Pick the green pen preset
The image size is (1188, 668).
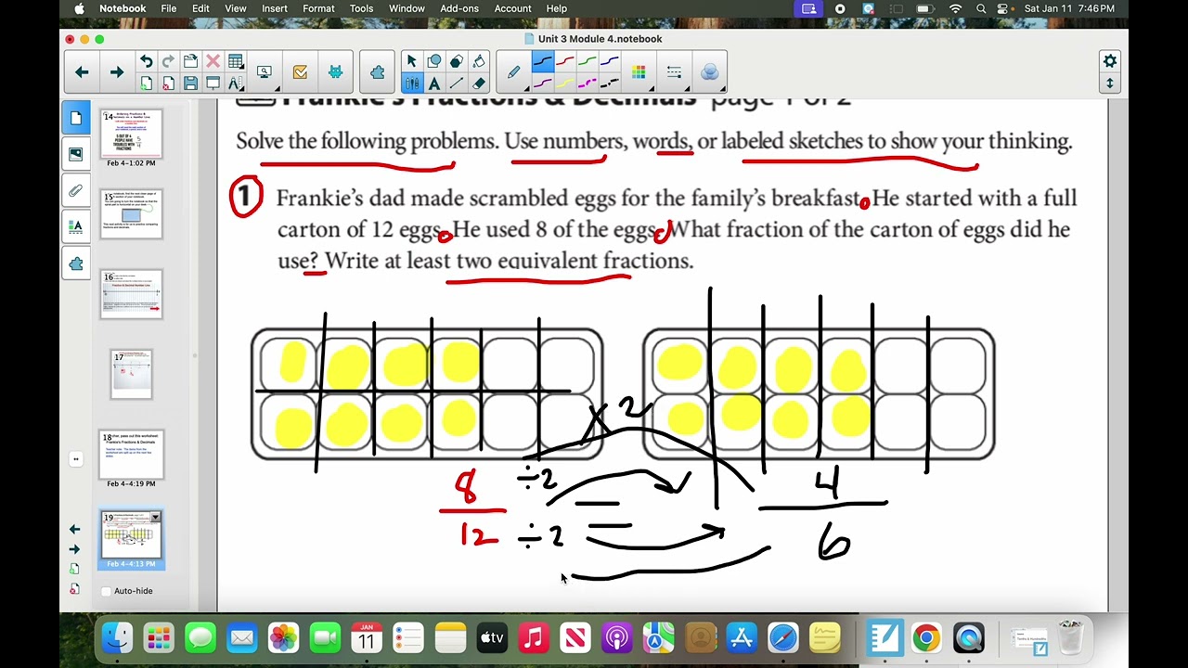[x=587, y=61]
